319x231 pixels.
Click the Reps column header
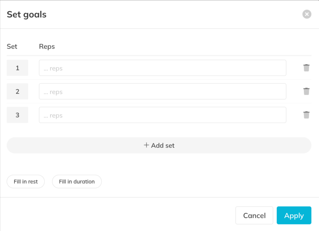coord(47,46)
